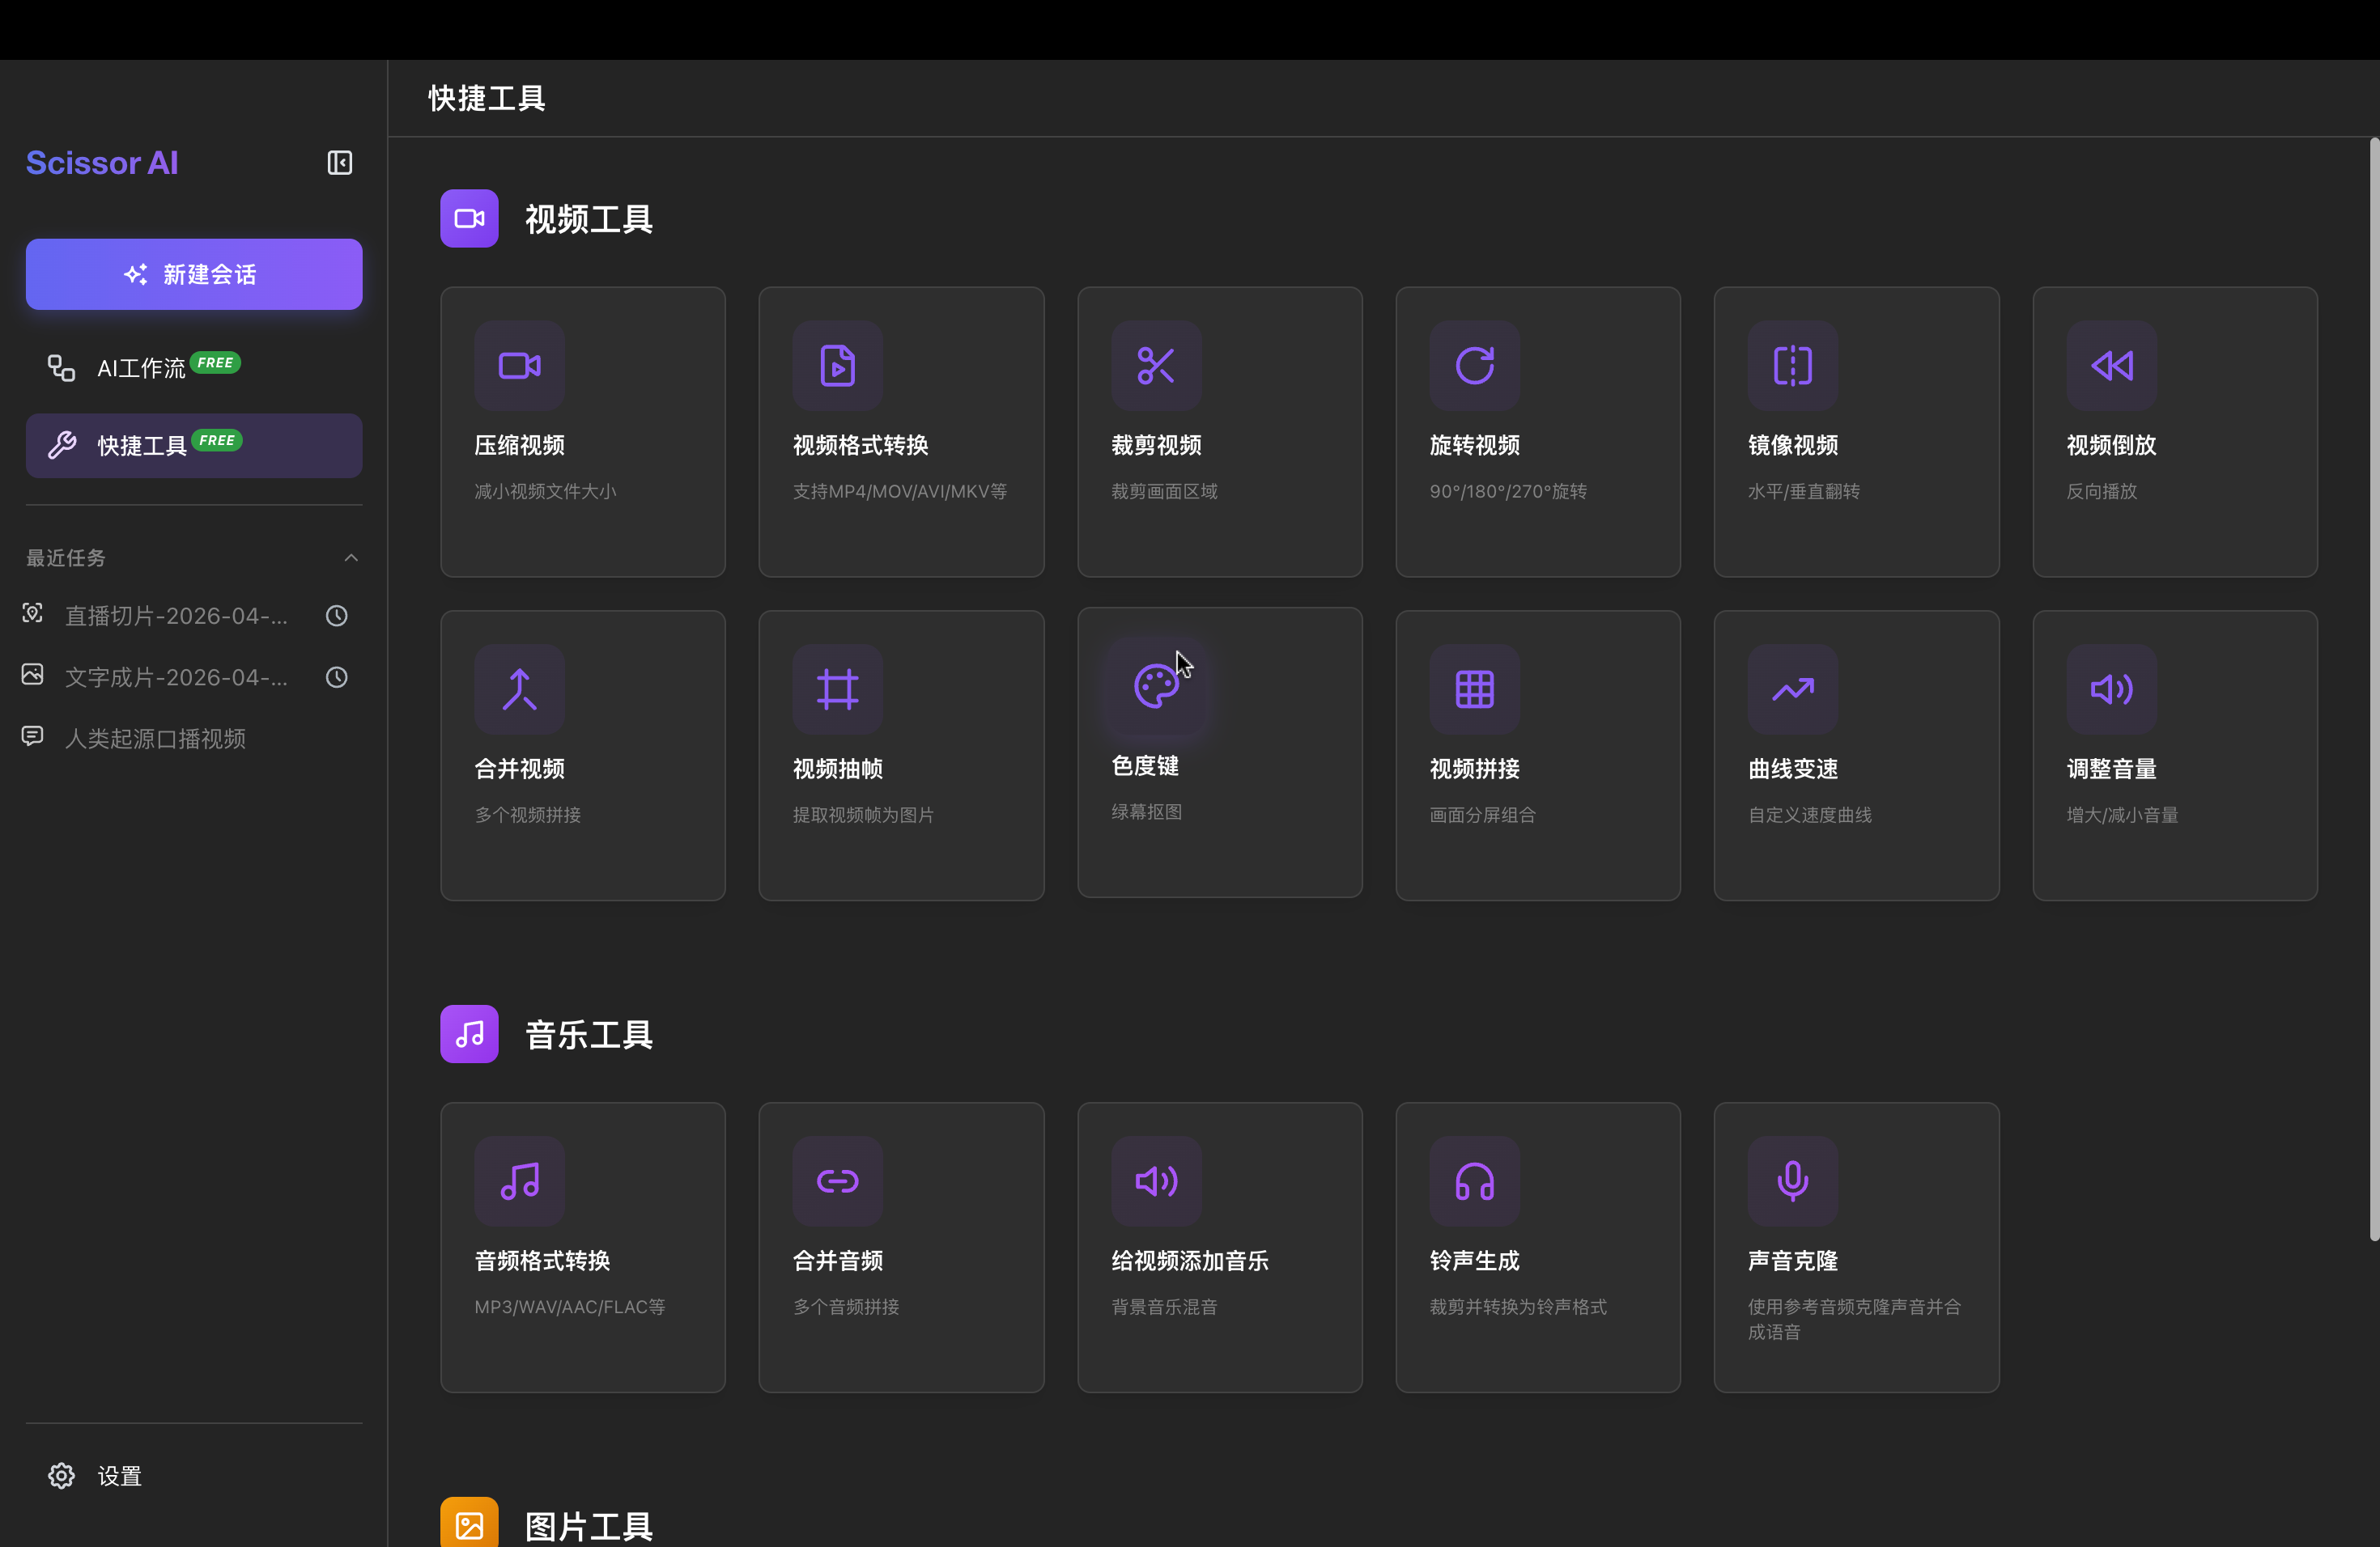The width and height of the screenshot is (2380, 1547).
Task: Collapse the sidebar panel icon
Action: [339, 163]
